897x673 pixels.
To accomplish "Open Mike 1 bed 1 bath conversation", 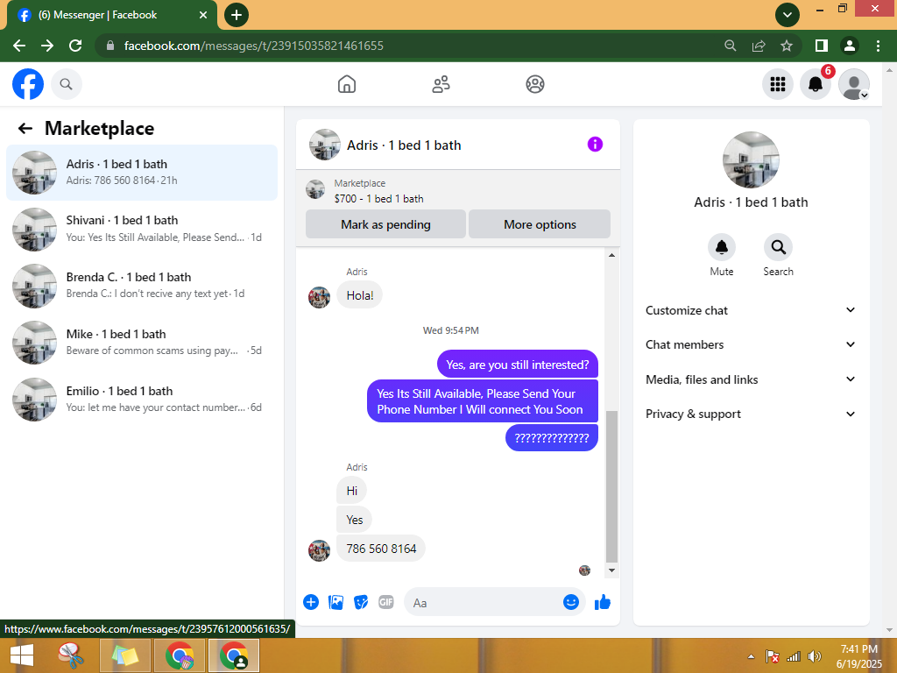I will point(142,343).
